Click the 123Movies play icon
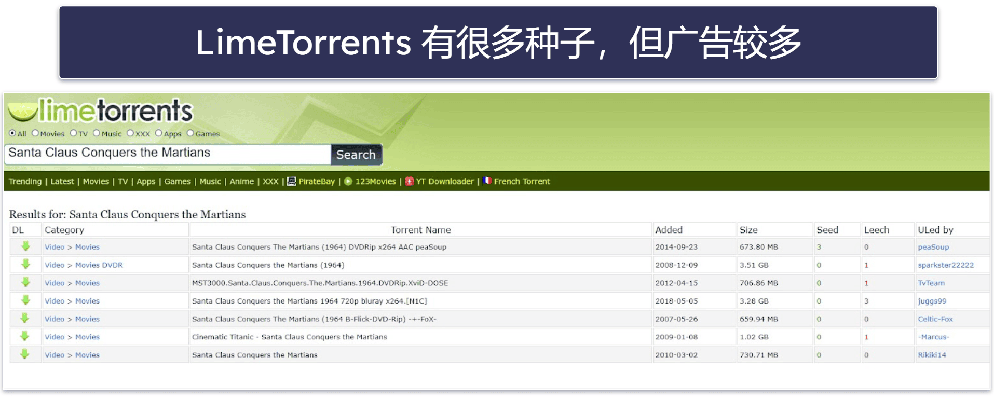Viewport: 994px width, 398px height. click(x=348, y=181)
